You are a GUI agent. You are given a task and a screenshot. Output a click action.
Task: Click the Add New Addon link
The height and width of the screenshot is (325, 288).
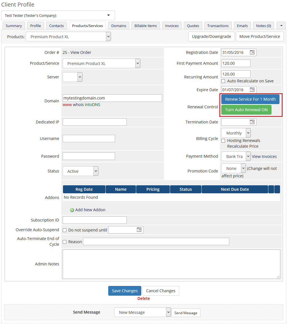point(90,210)
